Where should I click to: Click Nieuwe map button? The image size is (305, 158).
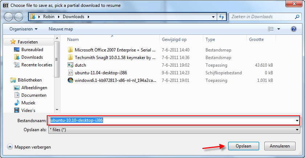point(61,29)
